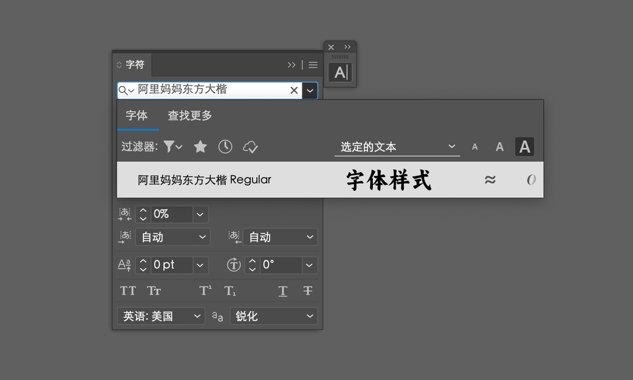This screenshot has width=633, height=380.
Task: Click the Tsume 0% value field
Action: (172, 214)
